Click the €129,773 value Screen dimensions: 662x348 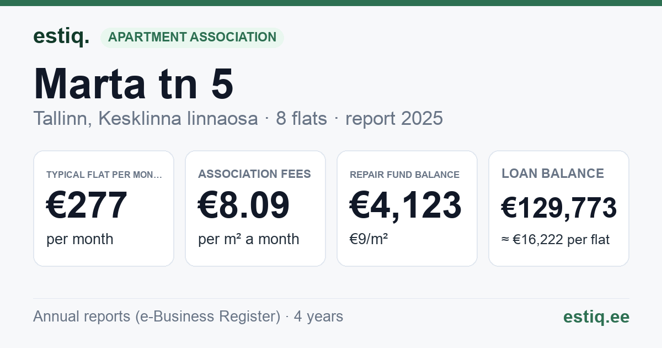(x=559, y=208)
